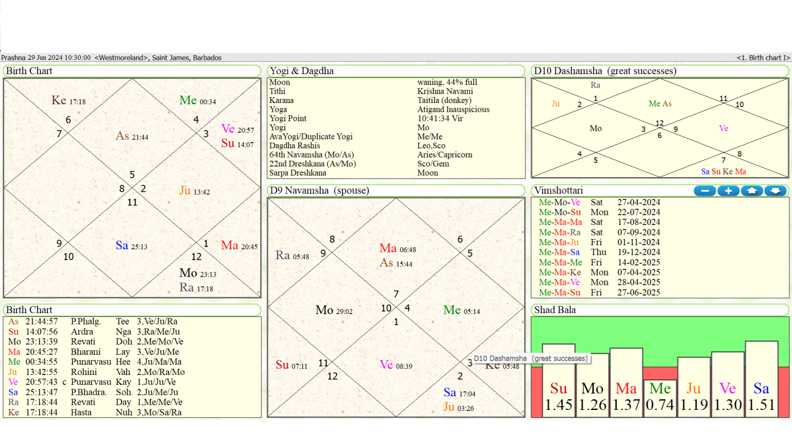Screen dimensions: 792x445
Task: Click the Sun bar in Shad Bala
Action: point(558,380)
